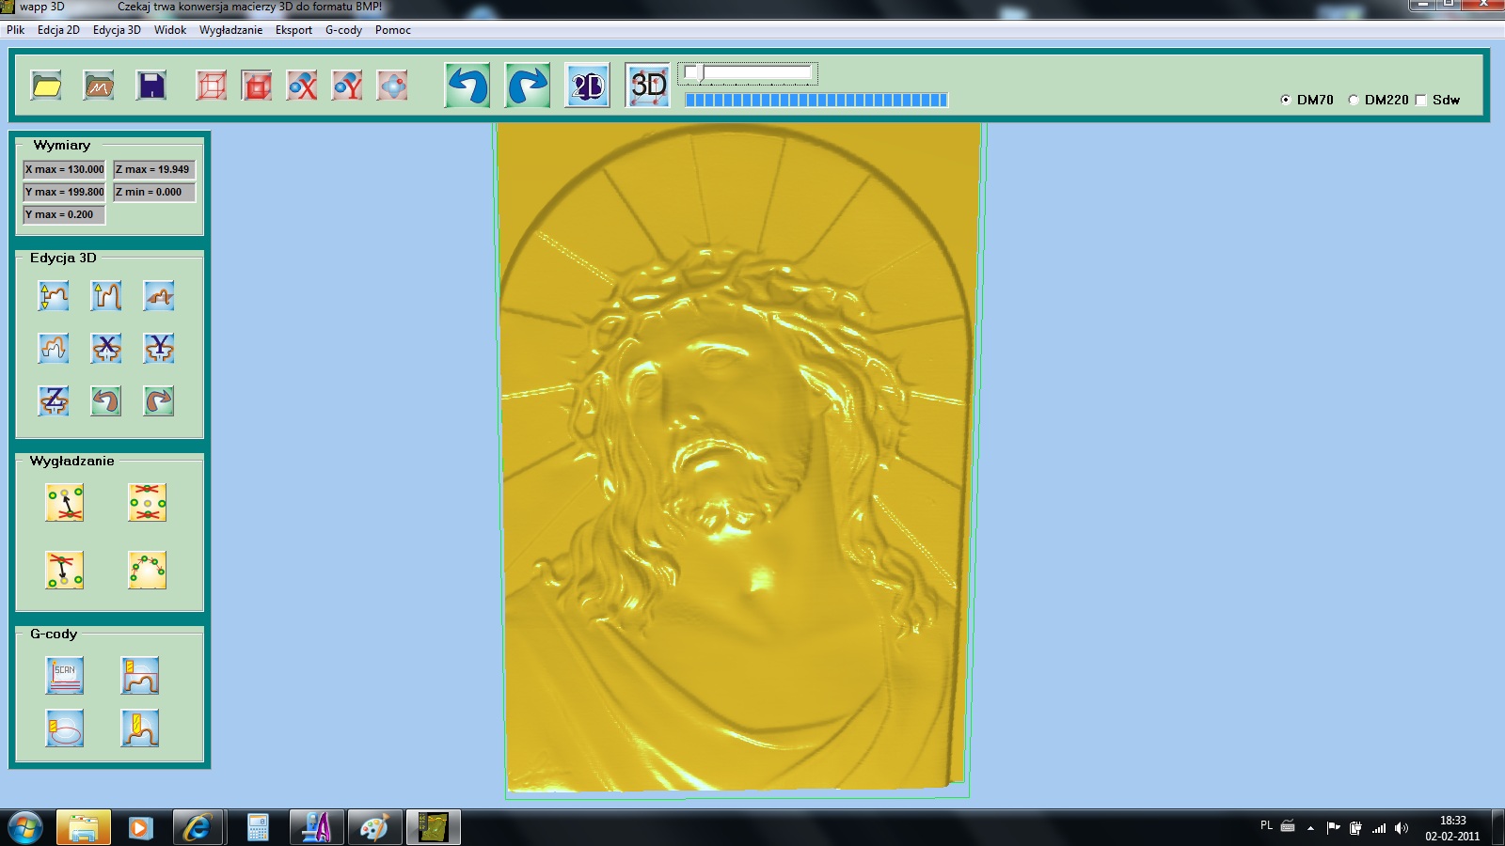Image resolution: width=1505 pixels, height=846 pixels.
Task: Click the red X axis toolbar icon
Action: 302,86
